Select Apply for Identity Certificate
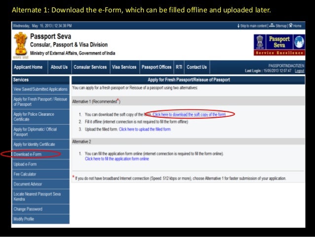315x237 pixels. point(41,144)
